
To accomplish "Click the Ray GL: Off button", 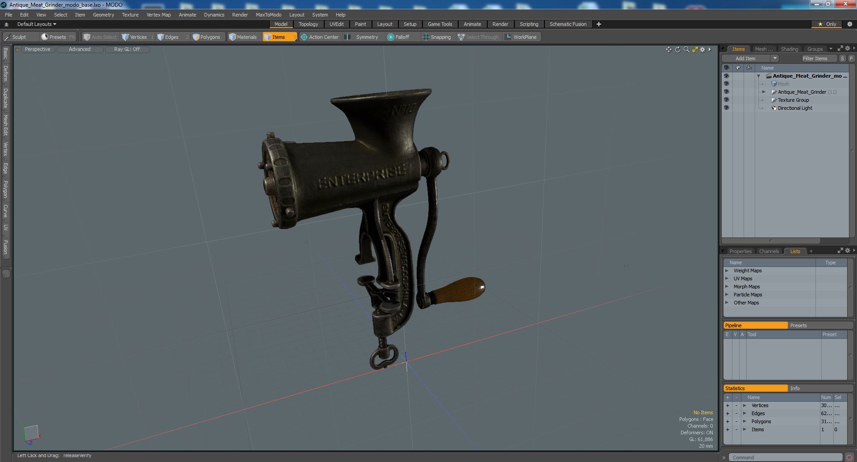I will (127, 49).
